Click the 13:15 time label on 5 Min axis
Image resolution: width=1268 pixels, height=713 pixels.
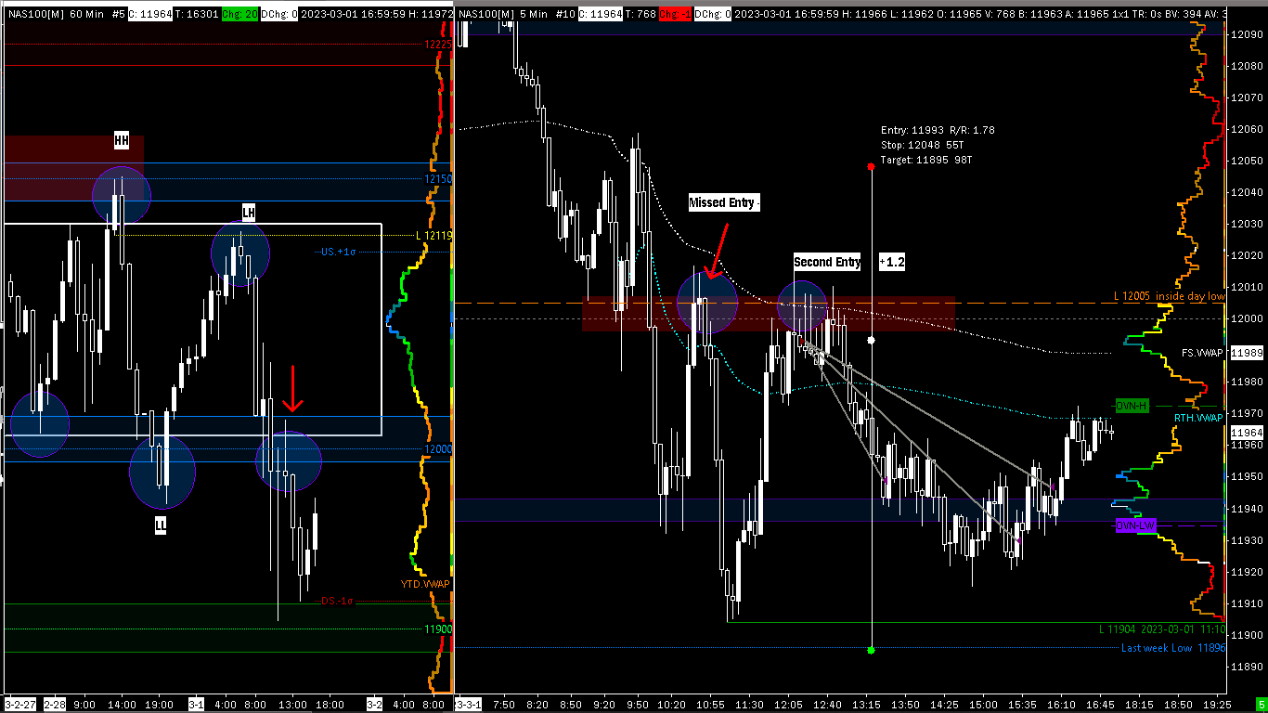coord(867,705)
